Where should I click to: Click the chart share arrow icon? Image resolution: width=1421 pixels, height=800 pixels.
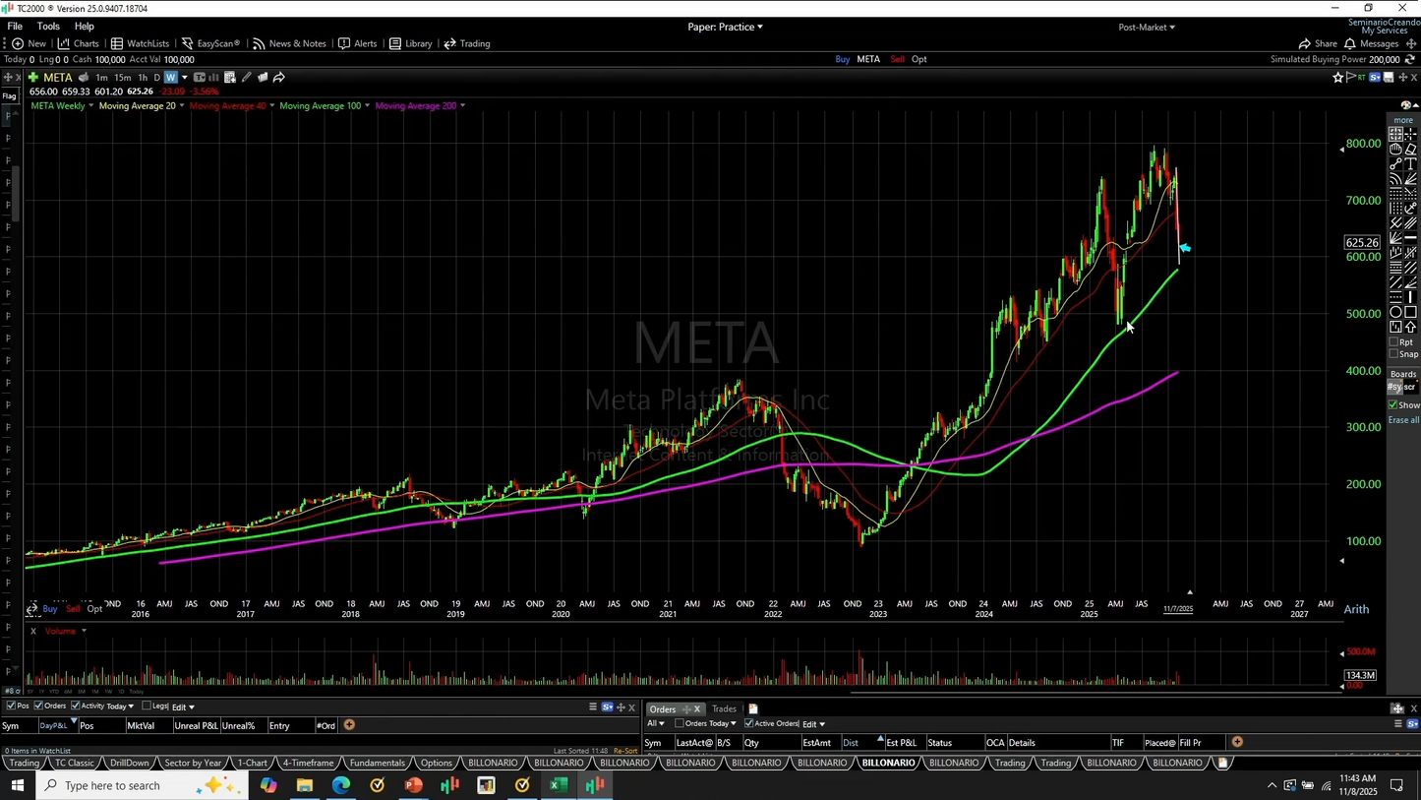279,78
